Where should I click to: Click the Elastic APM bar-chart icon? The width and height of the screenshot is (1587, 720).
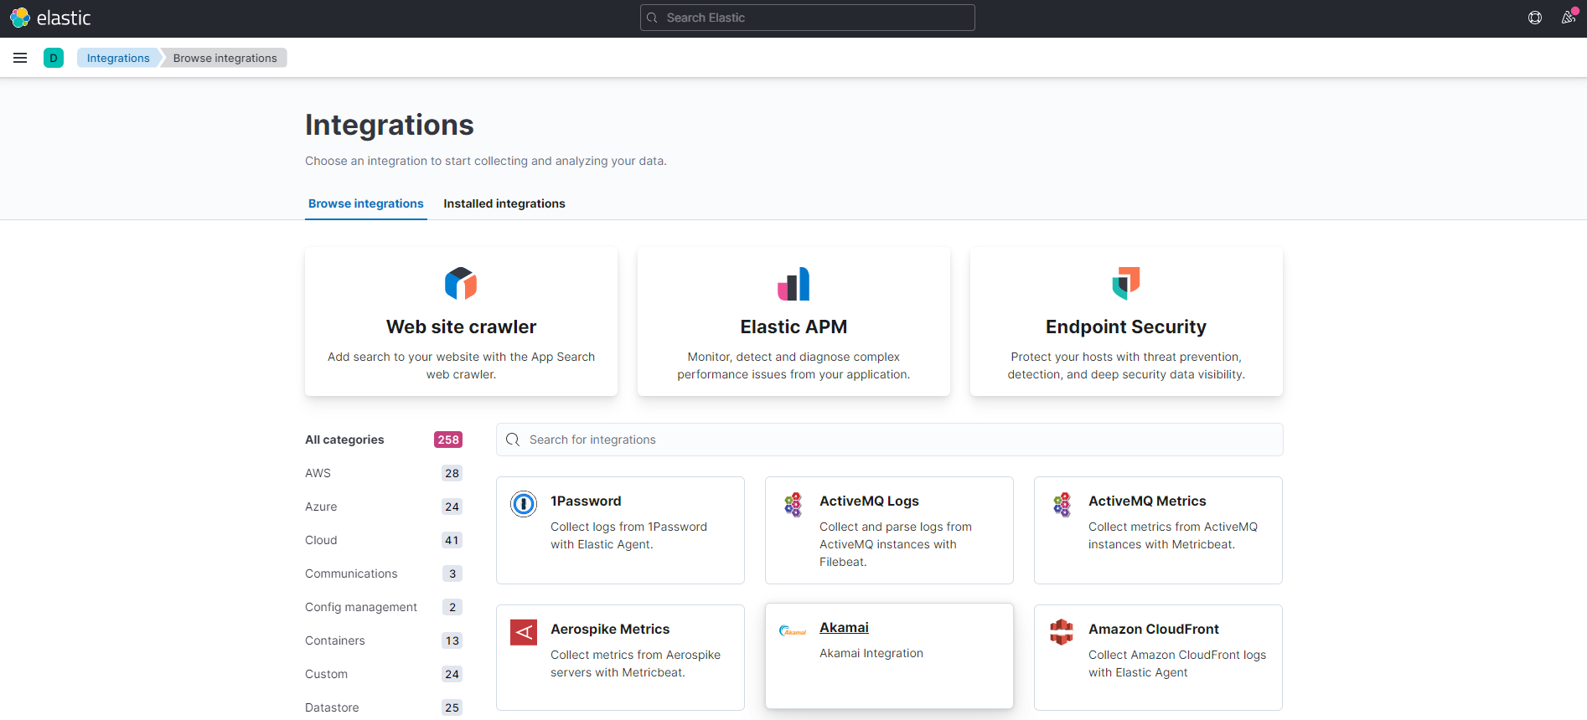(793, 284)
